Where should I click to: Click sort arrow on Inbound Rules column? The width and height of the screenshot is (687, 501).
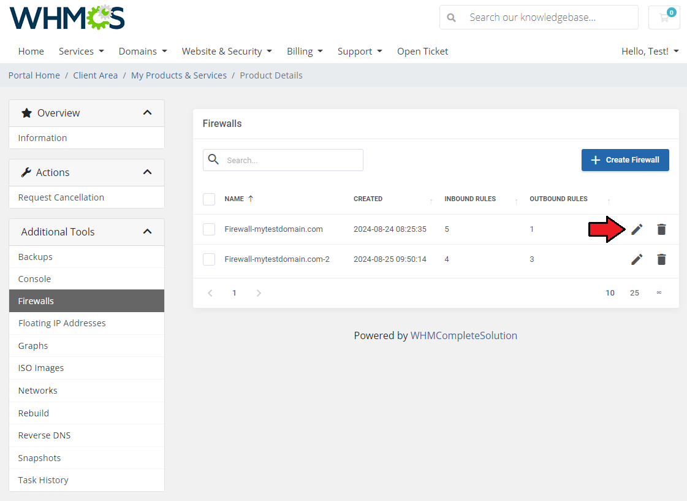(x=516, y=201)
